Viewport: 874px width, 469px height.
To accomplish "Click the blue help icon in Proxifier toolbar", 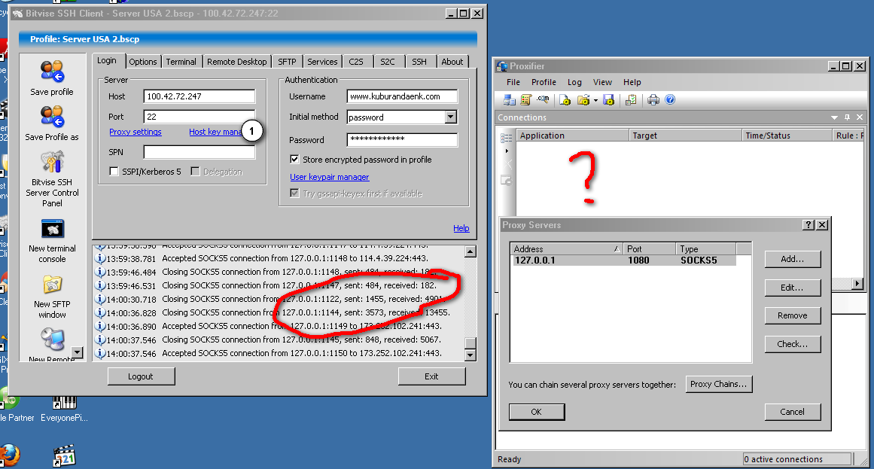I will coord(670,100).
